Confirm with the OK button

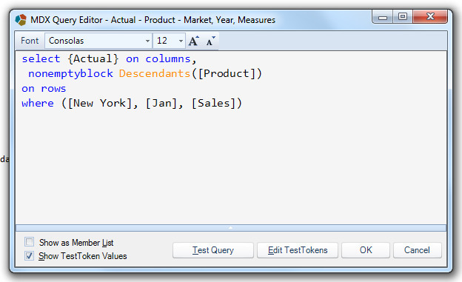[x=366, y=250]
